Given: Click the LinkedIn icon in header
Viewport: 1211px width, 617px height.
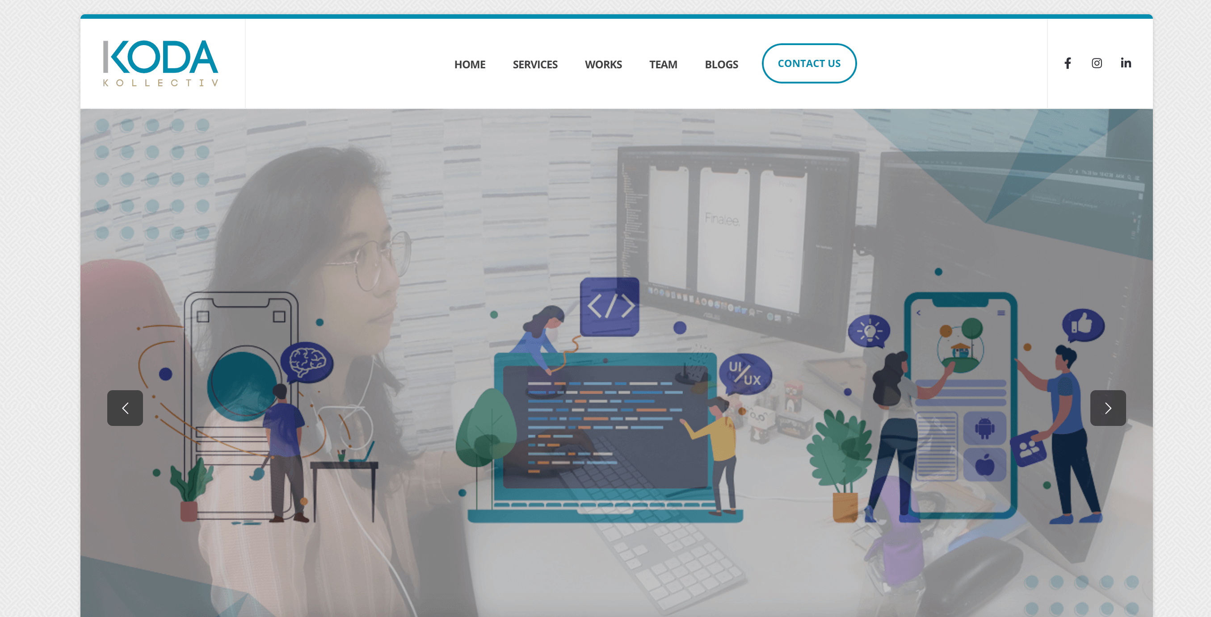Looking at the screenshot, I should coord(1125,63).
